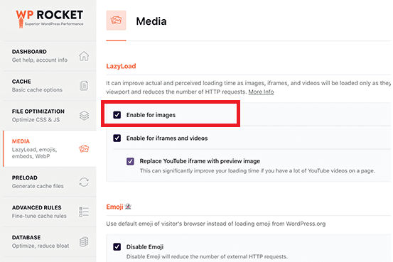Toggle Replace YouTube iframe with preview image
The width and height of the screenshot is (393, 262).
(130, 161)
